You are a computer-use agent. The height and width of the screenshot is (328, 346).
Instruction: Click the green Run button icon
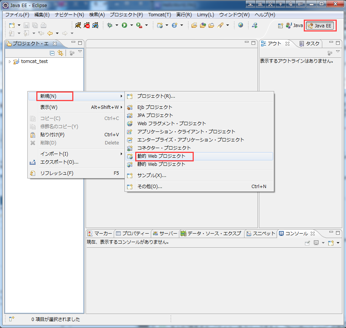124,25
